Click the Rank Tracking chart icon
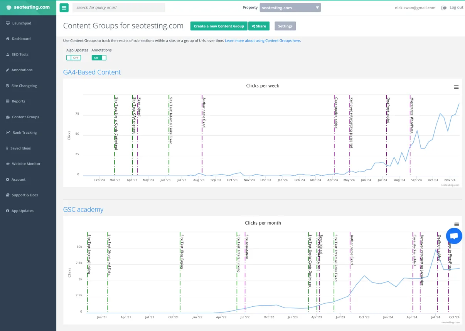This screenshot has height=331, width=465. pos(8,133)
